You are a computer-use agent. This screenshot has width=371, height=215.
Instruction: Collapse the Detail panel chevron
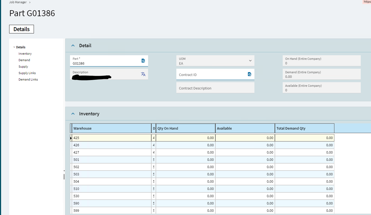tap(73, 46)
